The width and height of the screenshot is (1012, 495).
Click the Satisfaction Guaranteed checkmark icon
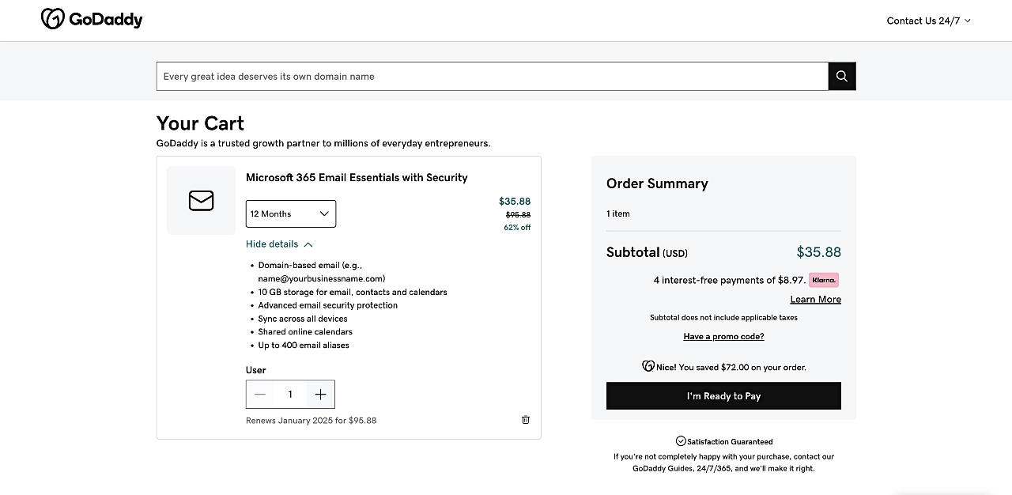click(x=681, y=440)
